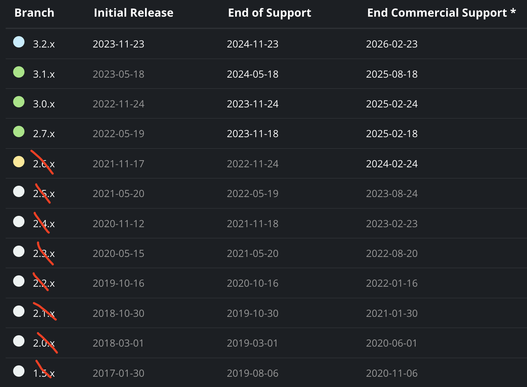Click the yellow status dot beside 2.6.x
Image resolution: width=527 pixels, height=387 pixels.
click(19, 162)
